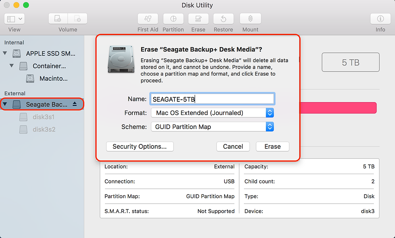This screenshot has height=238, width=395.
Task: Select APPLE SSD SM... in sidebar
Action: coord(51,53)
